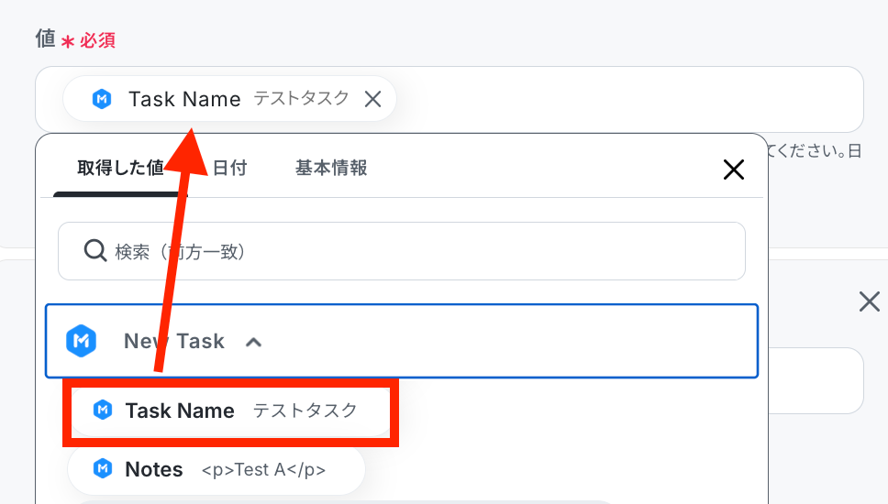Click empty area of the 値 input field
The height and width of the screenshot is (504, 888).
tap(624, 99)
